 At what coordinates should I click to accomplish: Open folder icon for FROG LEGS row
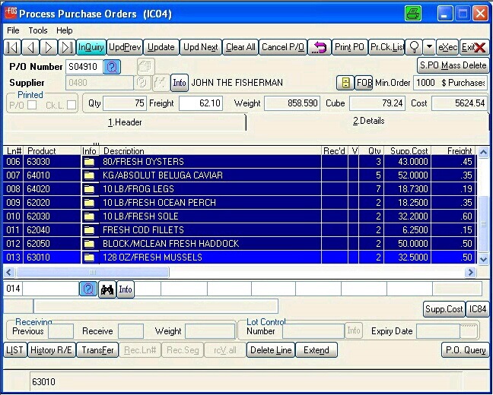(x=89, y=189)
